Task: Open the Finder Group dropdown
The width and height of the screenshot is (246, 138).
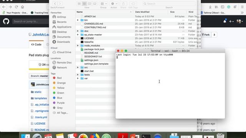Action: pyautogui.click(x=103, y=3)
